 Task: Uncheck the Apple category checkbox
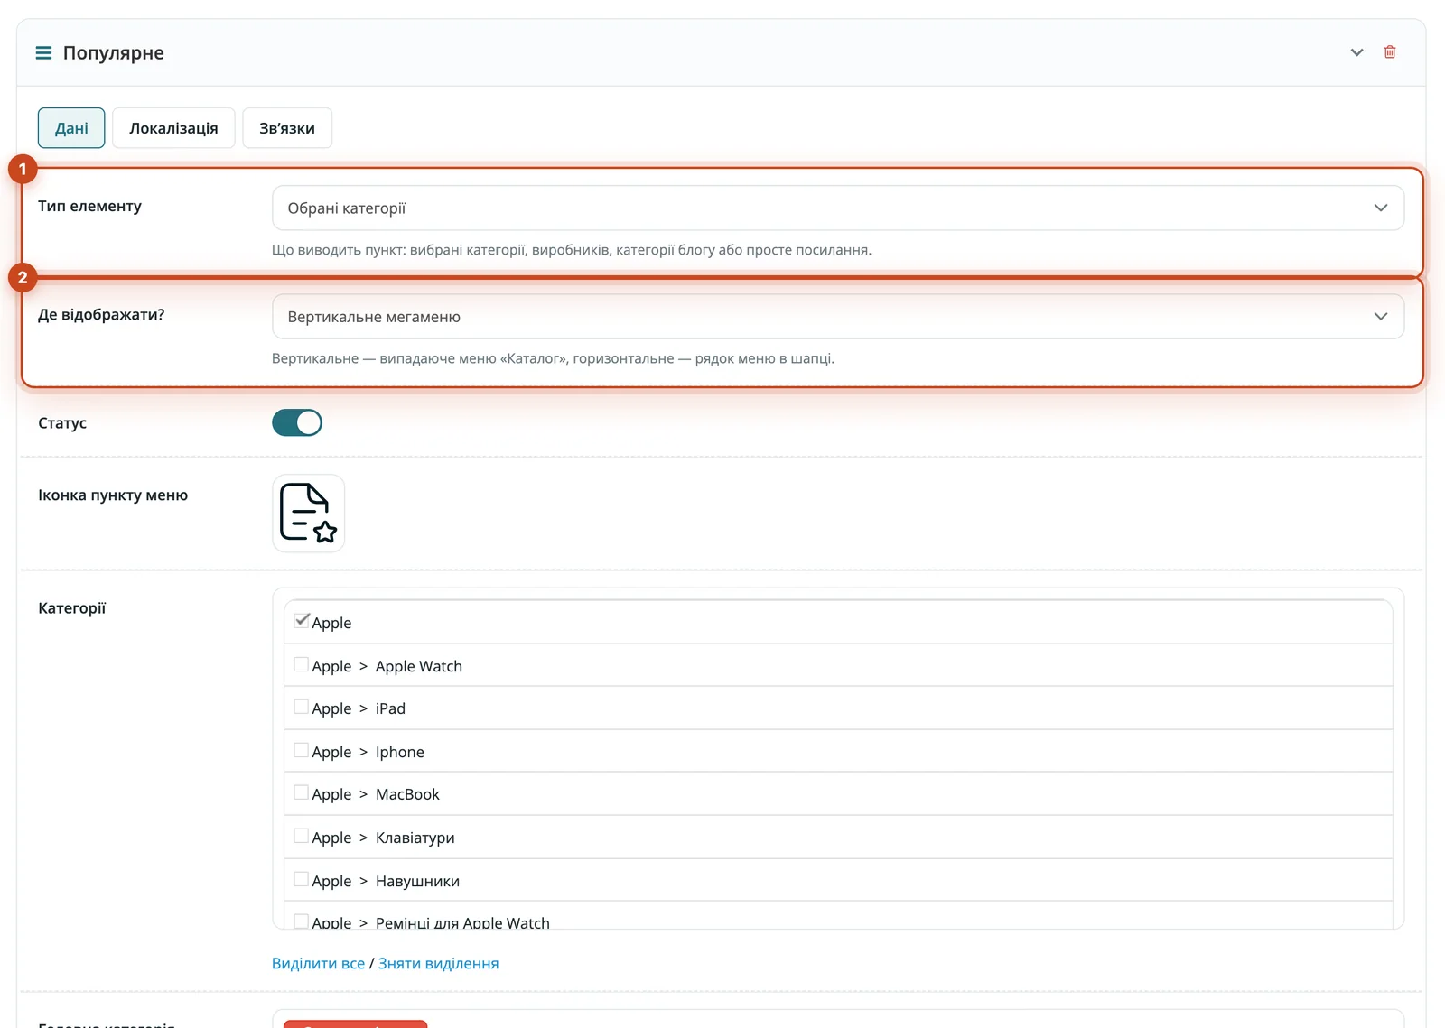[x=302, y=621]
